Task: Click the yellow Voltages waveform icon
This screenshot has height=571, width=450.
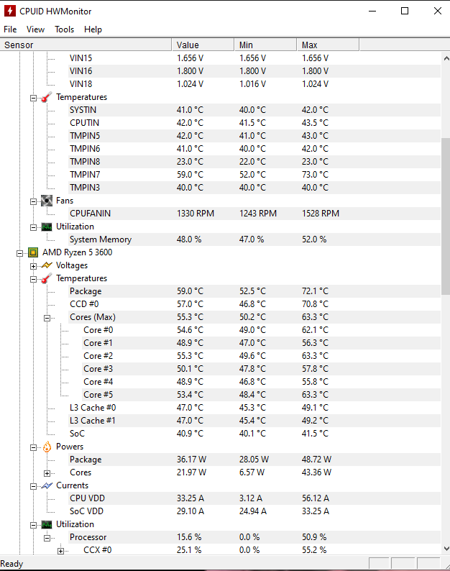Action: coord(47,265)
